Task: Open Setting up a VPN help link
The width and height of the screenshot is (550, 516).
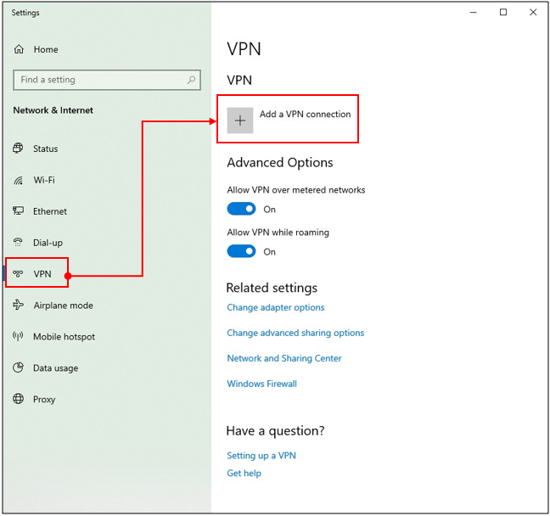Action: pyautogui.click(x=261, y=455)
